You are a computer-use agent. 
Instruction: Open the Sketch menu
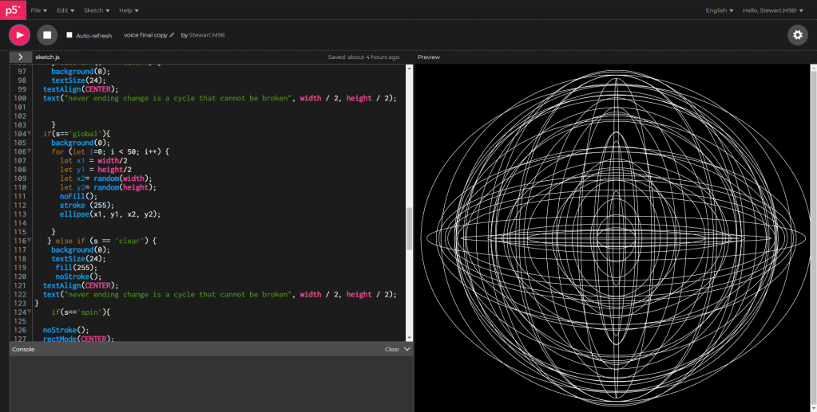pos(94,10)
